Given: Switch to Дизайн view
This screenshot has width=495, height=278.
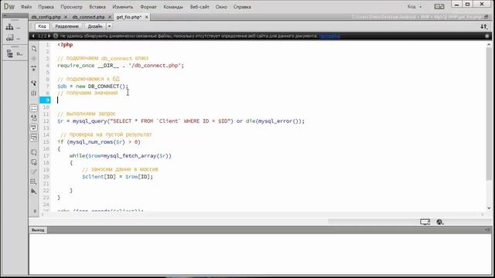Looking at the screenshot, I should pyautogui.click(x=95, y=26).
